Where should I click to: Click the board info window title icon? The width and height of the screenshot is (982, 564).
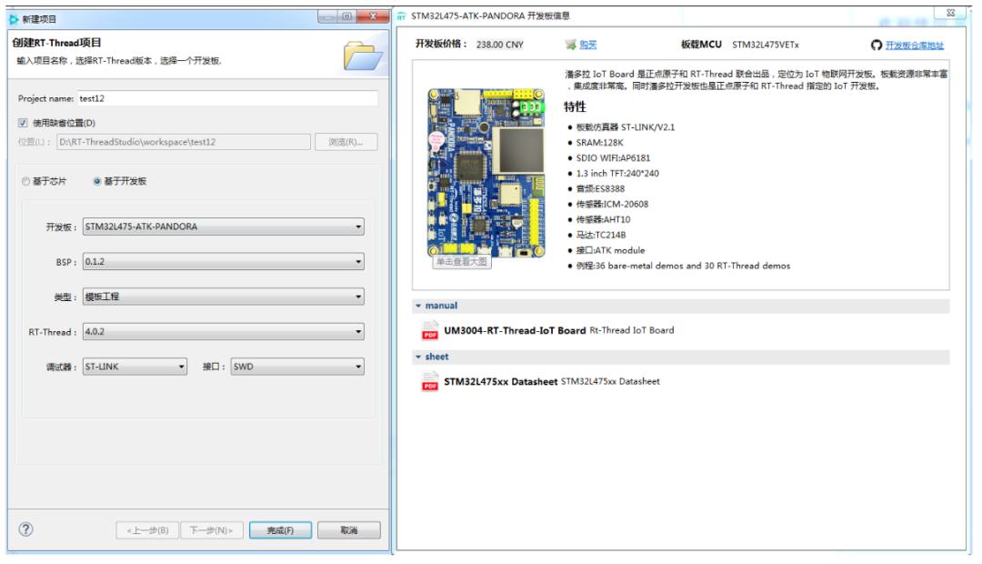click(x=402, y=16)
